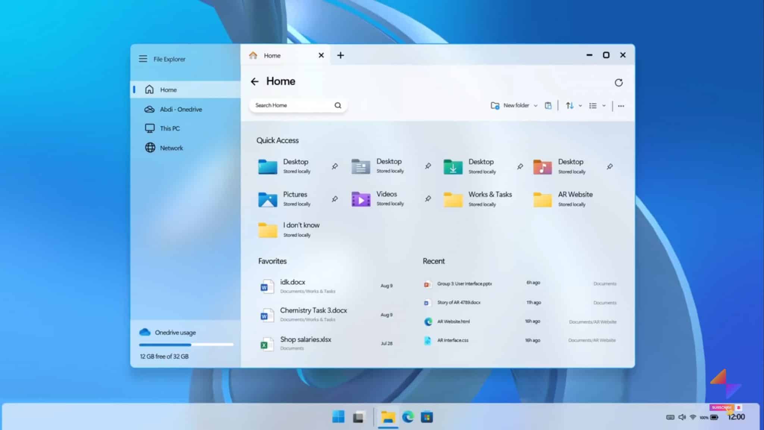Screen dimensions: 764x430
Task: Click the back navigation arrow
Action: pos(255,81)
